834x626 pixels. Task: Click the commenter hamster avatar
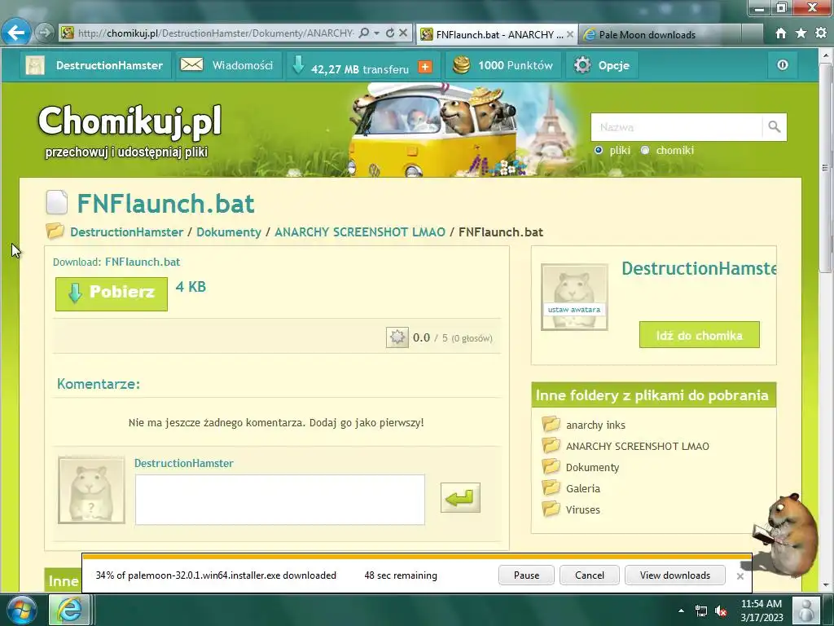click(91, 490)
